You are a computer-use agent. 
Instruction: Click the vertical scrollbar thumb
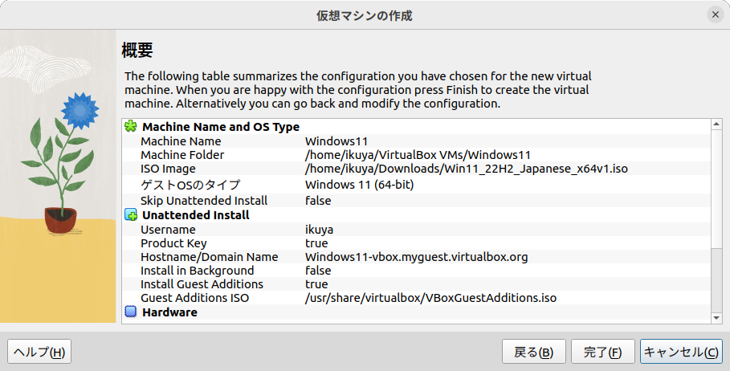coord(716,189)
